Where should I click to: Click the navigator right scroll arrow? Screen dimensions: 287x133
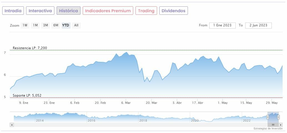281,125
